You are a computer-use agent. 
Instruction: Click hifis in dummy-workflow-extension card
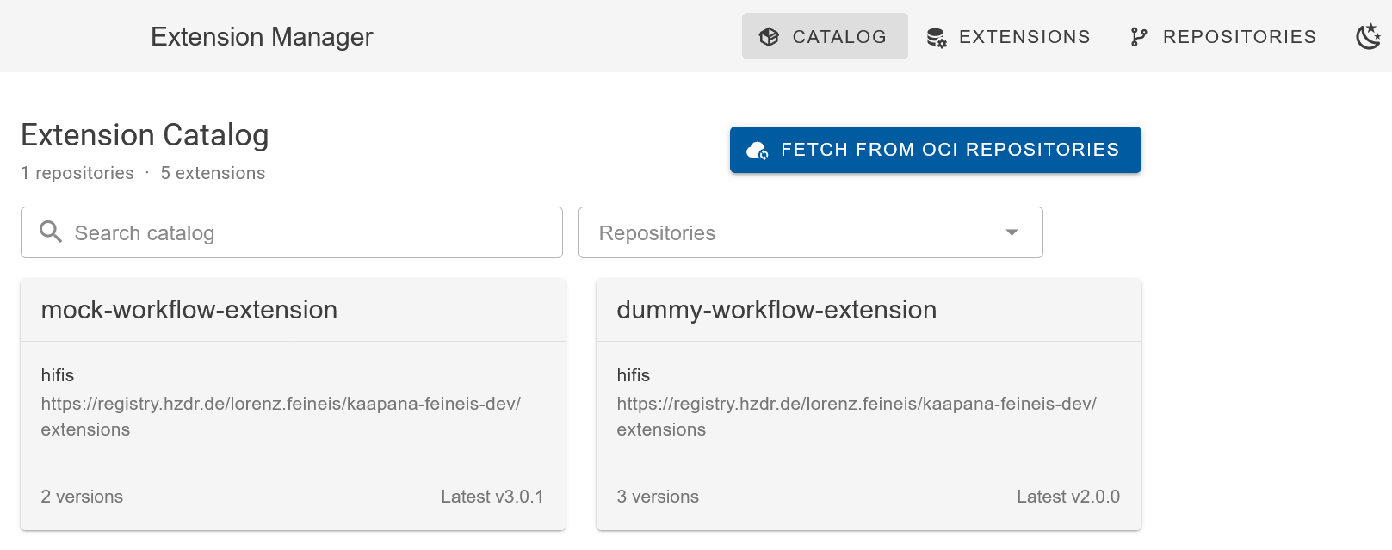pyautogui.click(x=634, y=375)
